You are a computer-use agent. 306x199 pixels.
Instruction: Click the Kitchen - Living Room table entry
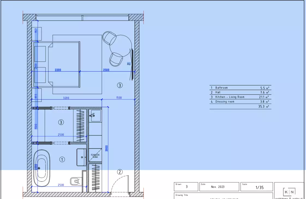pos(230,97)
